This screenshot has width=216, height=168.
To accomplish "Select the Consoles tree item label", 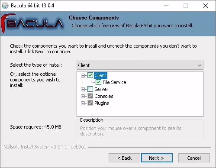I will (104, 96).
